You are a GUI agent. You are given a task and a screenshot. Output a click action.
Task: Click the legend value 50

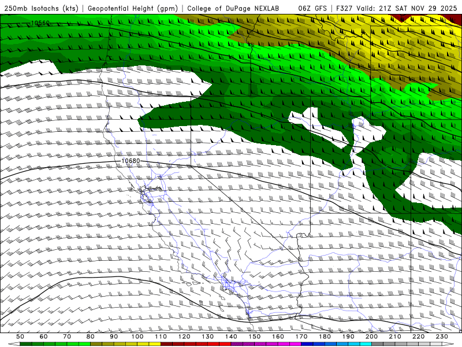pyautogui.click(x=20, y=337)
